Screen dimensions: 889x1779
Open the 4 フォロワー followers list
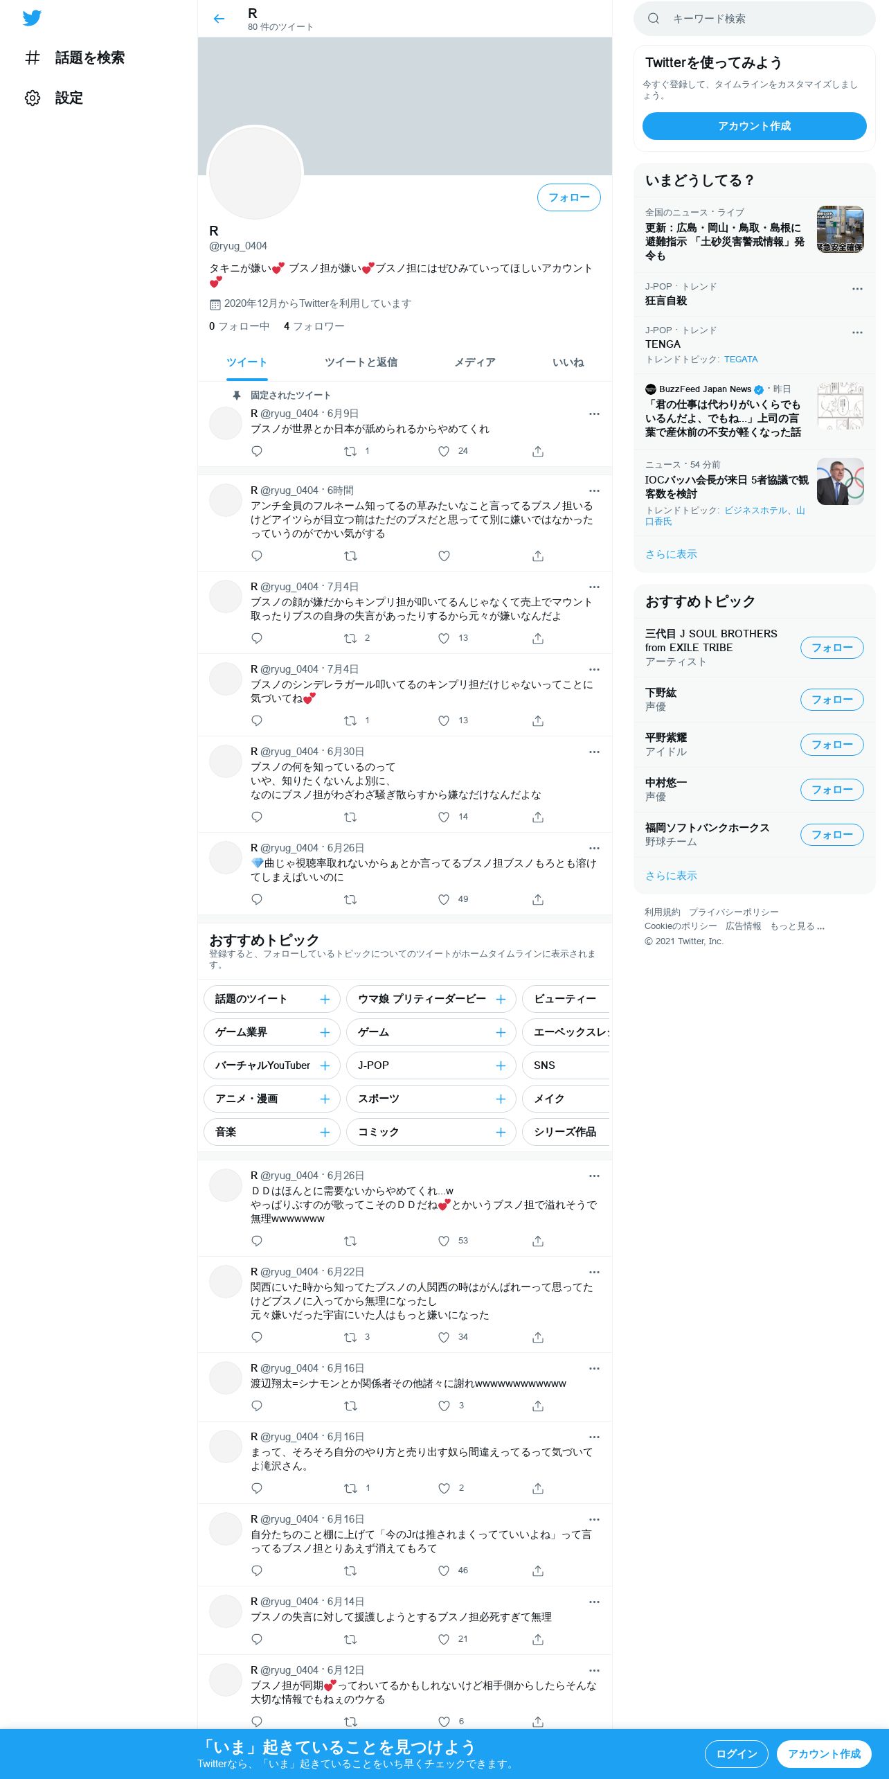pyautogui.click(x=314, y=326)
